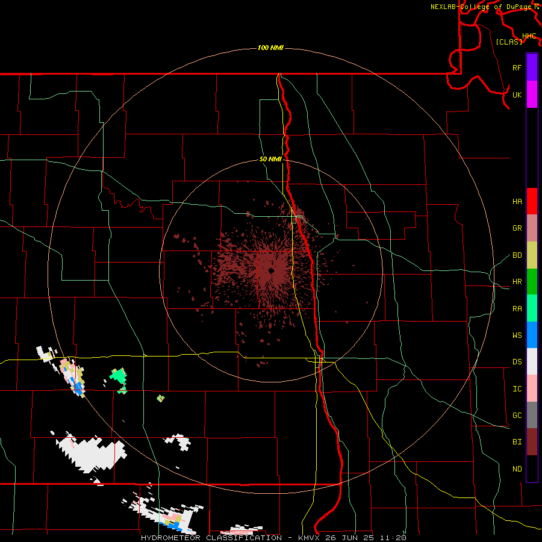Click the 11:20 timestamp
542x542 pixels.
[392, 538]
